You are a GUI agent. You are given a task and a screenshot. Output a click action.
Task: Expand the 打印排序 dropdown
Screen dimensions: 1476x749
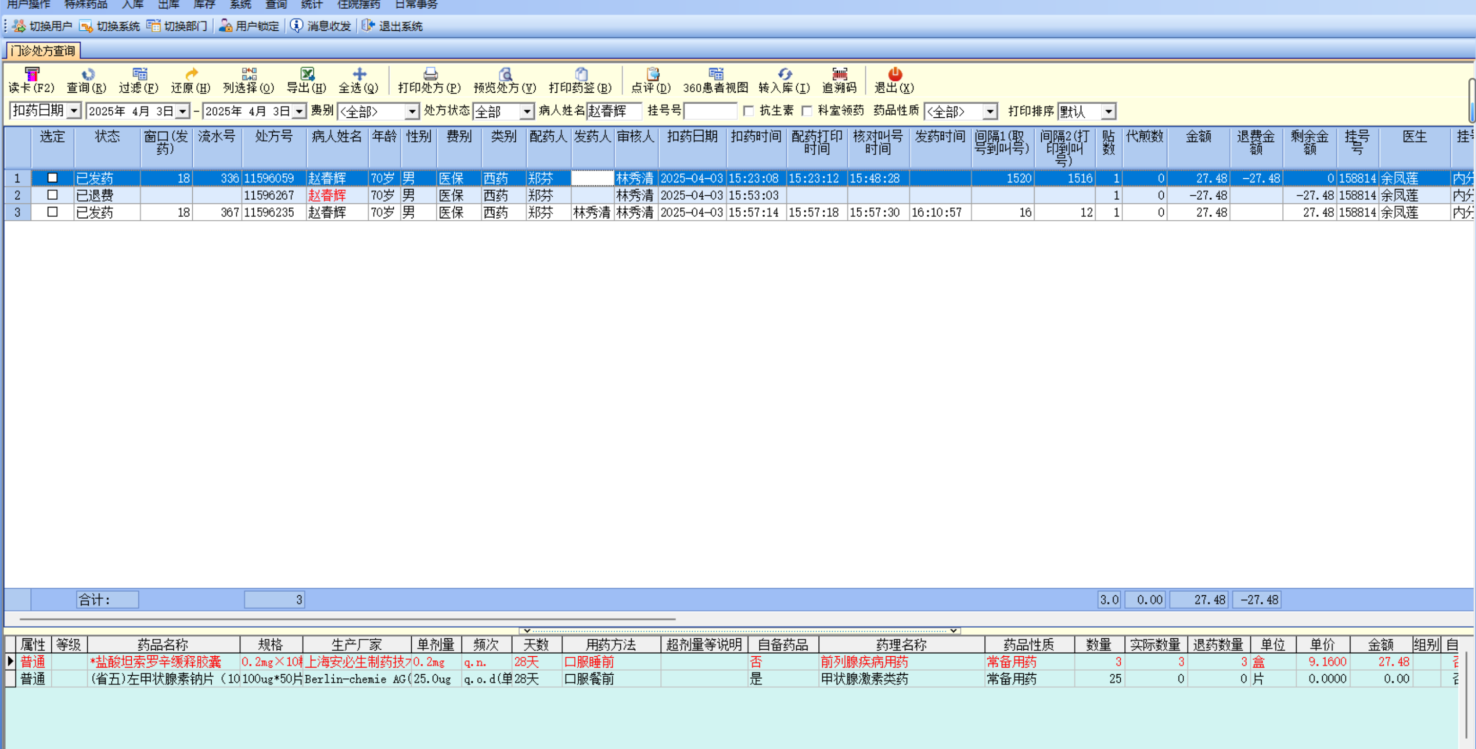pyautogui.click(x=1109, y=111)
